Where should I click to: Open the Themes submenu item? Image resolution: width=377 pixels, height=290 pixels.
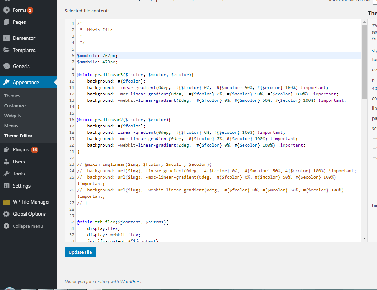pos(12,96)
